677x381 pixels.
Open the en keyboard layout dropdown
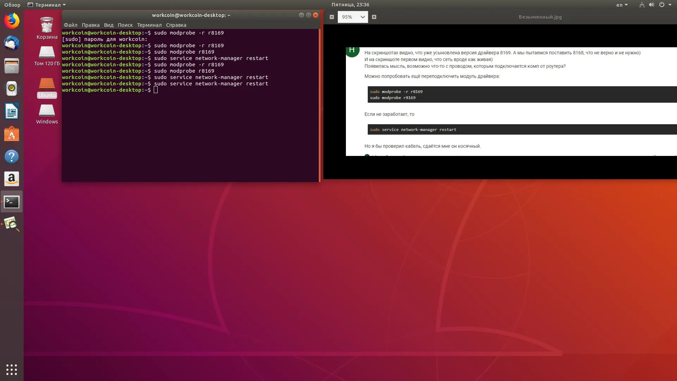[x=622, y=5]
